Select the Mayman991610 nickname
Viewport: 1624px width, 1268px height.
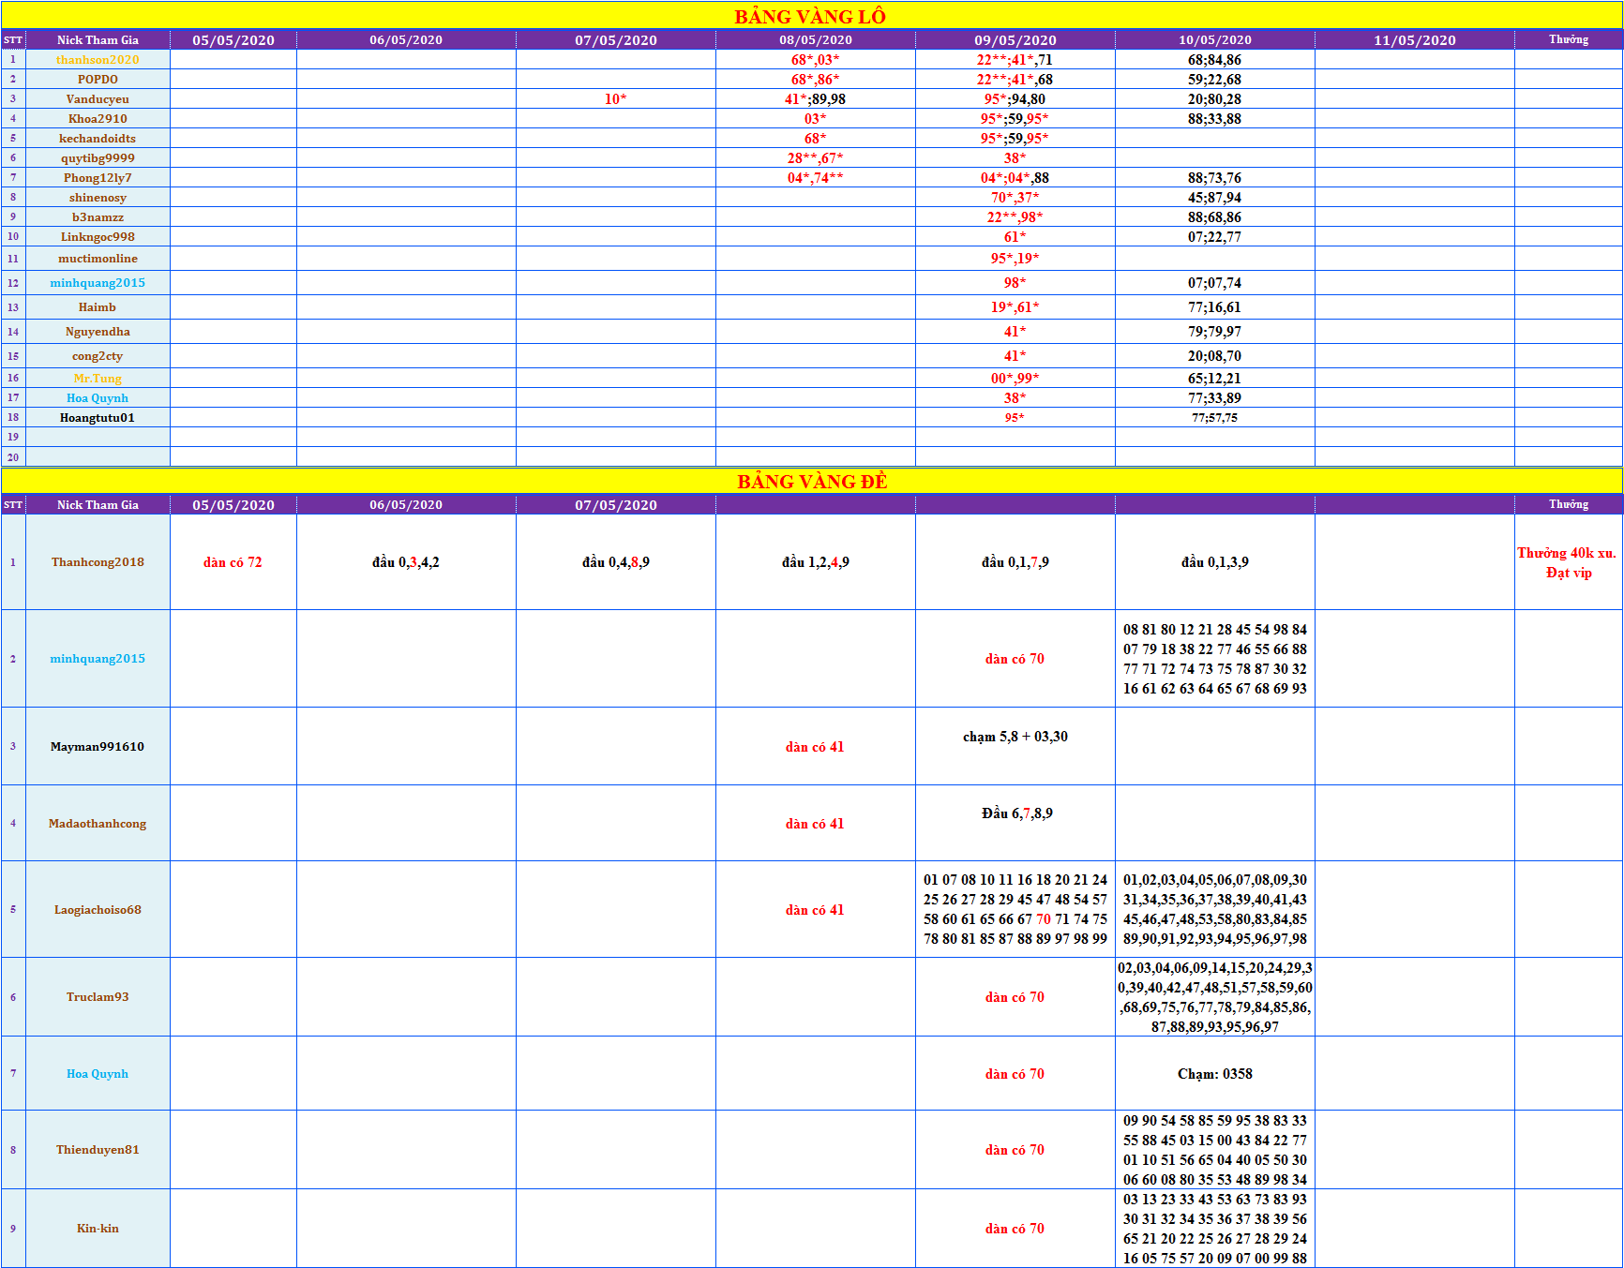point(98,747)
